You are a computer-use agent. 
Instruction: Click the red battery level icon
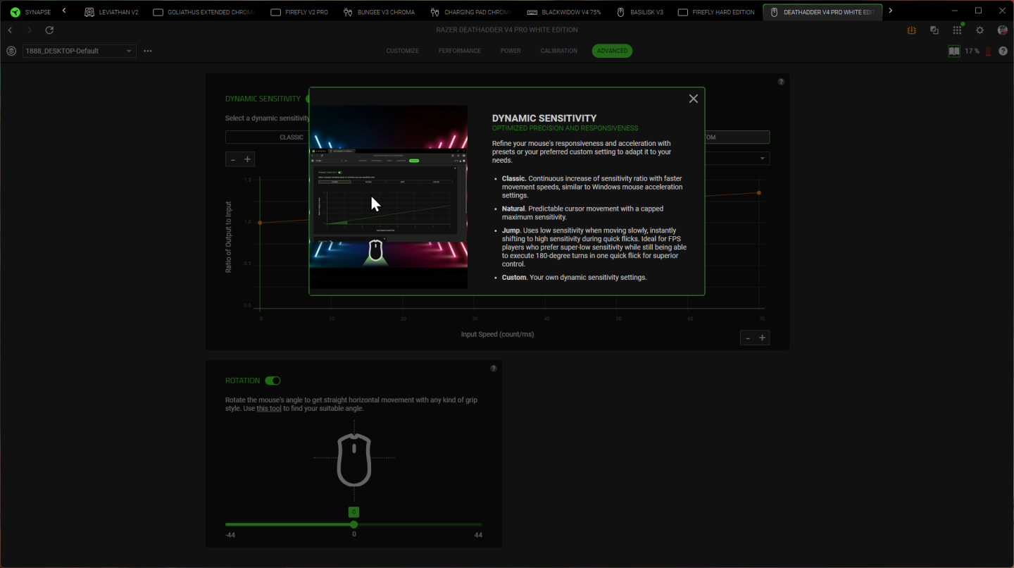(988, 51)
